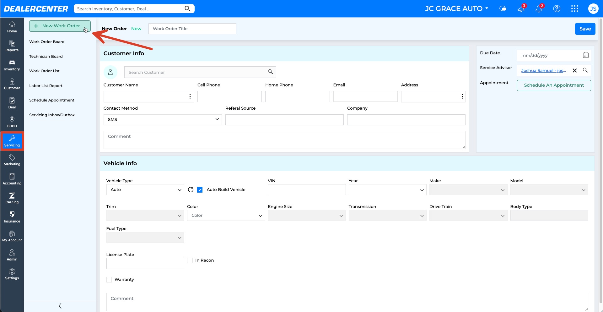603x312 pixels.
Task: Open Work Order List menu item
Action: [x=44, y=71]
